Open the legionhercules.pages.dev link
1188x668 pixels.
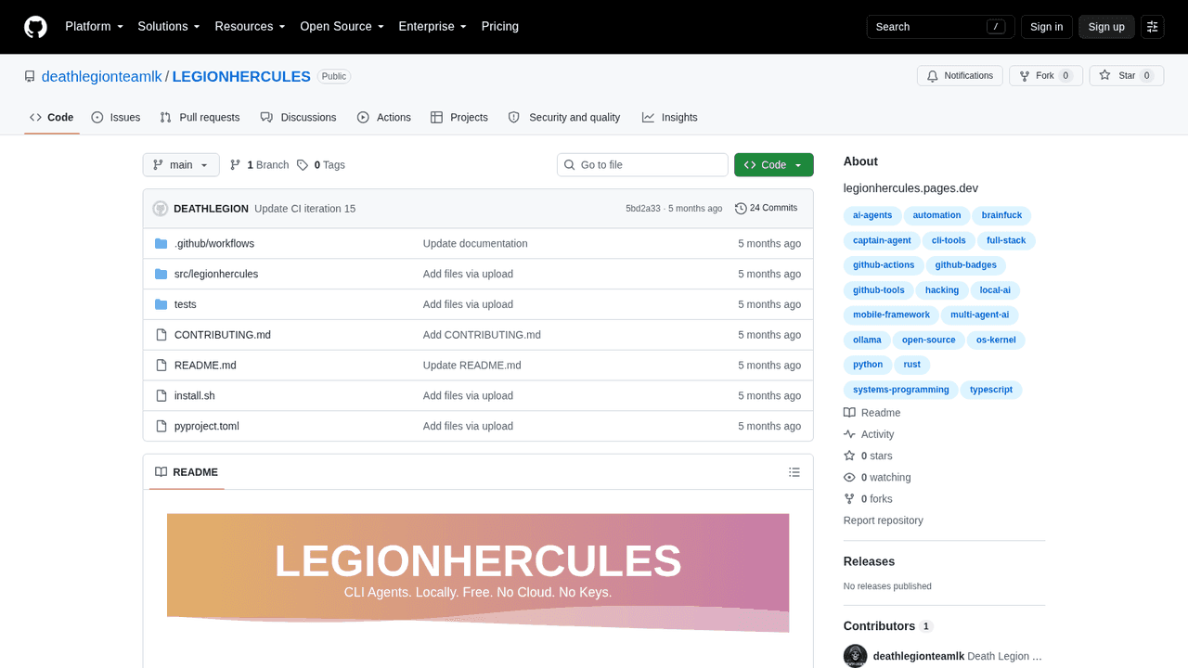[910, 188]
